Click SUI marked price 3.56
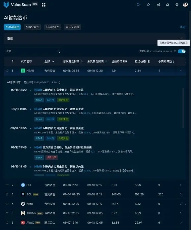 138,185
